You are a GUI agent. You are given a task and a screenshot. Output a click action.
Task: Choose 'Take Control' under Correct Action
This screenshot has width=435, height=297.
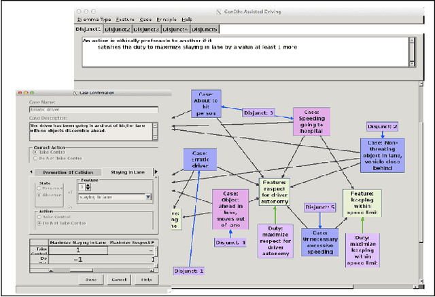point(35,153)
